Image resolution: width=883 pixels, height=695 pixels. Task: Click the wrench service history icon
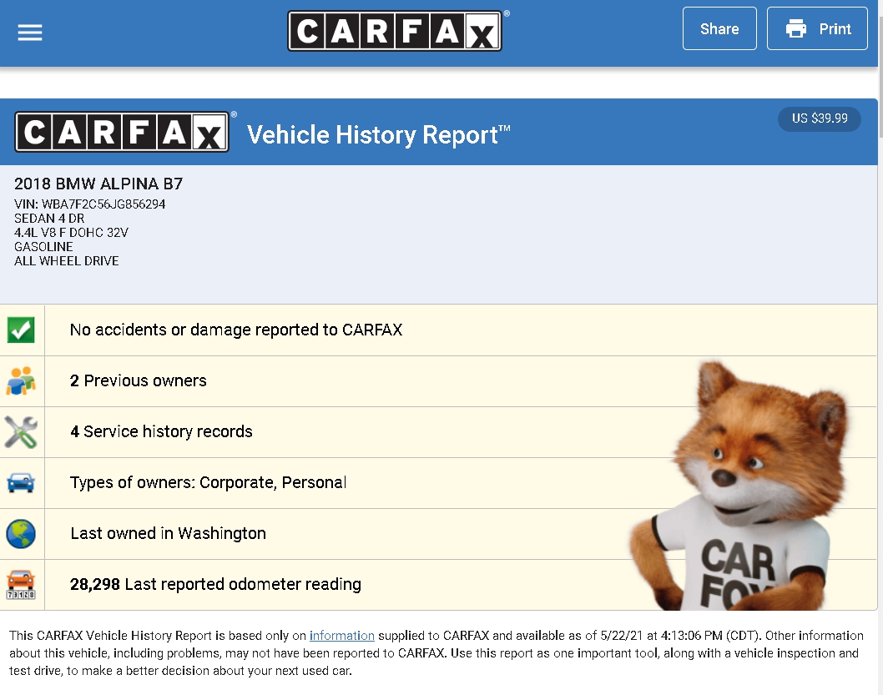[x=21, y=431]
